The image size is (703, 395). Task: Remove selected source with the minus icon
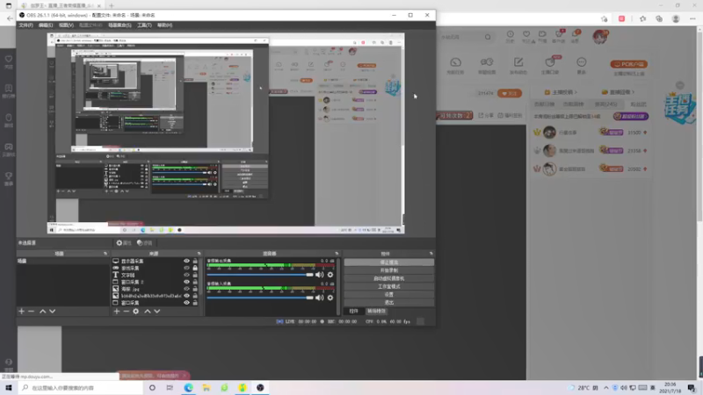[126, 312]
